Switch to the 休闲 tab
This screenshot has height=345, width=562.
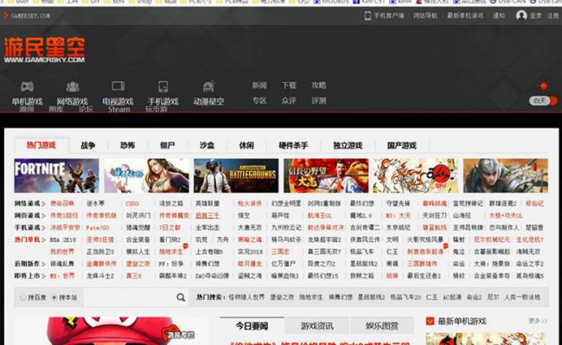click(x=246, y=145)
